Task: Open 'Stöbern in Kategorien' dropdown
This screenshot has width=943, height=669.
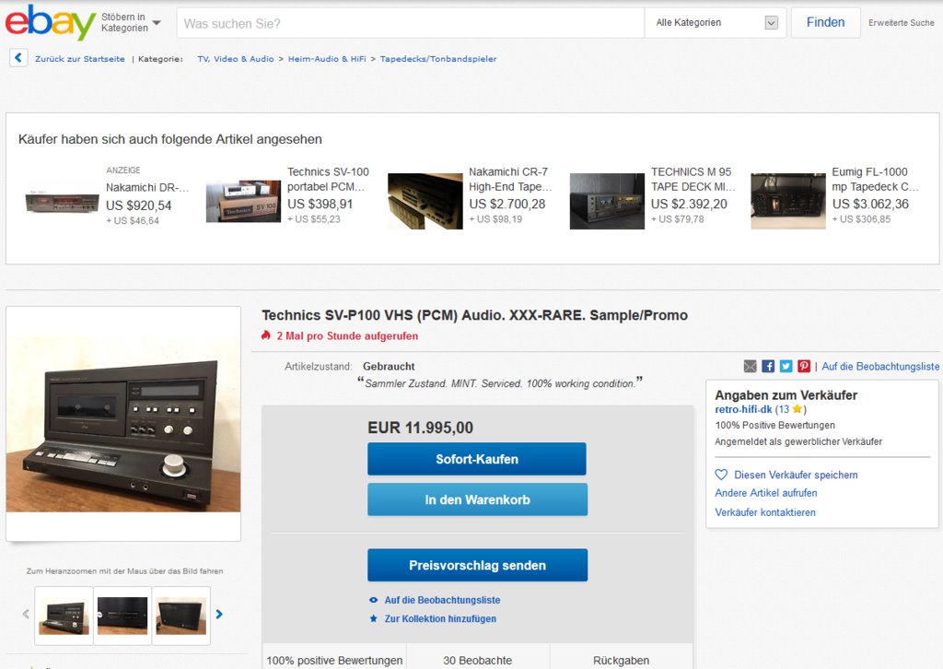Action: 131,22
